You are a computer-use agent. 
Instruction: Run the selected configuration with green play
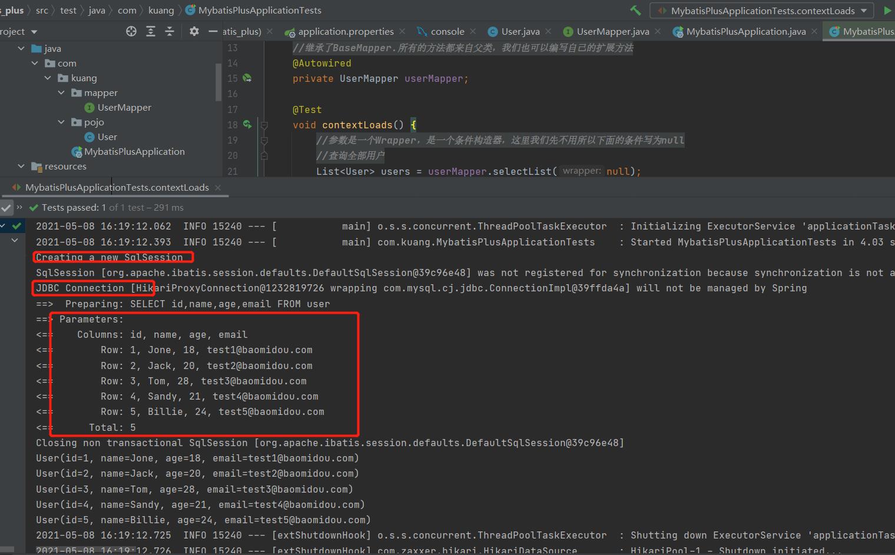pyautogui.click(x=887, y=11)
